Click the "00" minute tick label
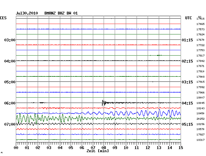 point(16,148)
